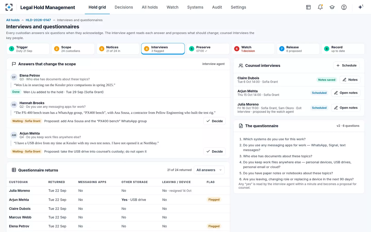This screenshot has height=232, width=371.
Task: Click the CUSTODIAN column header
Action: [18, 182]
